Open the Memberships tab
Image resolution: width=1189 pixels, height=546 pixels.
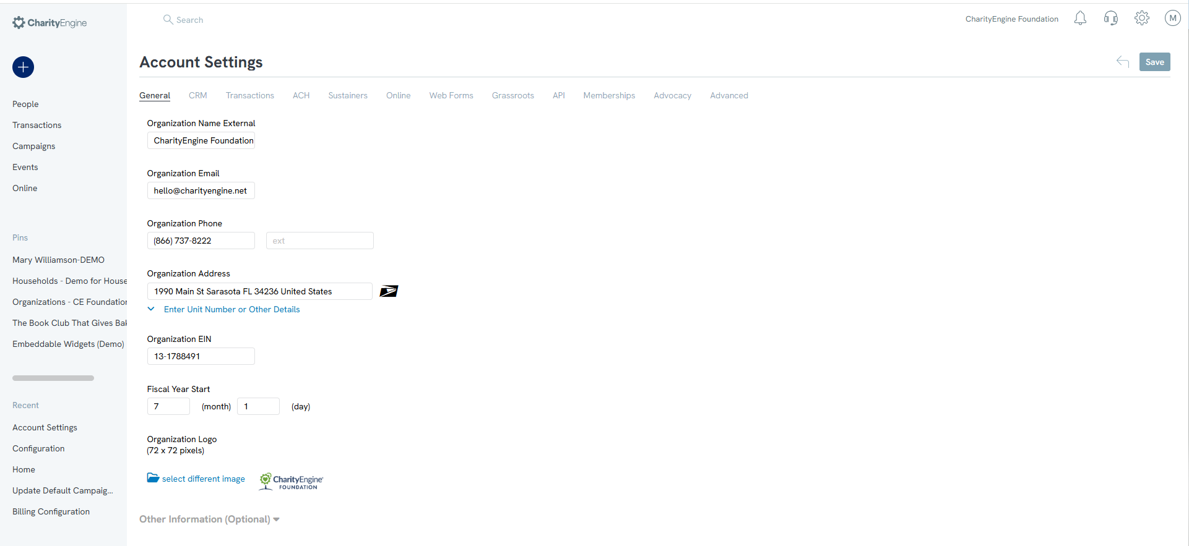pyautogui.click(x=609, y=95)
